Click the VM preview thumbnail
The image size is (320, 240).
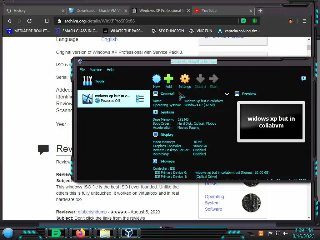point(271,122)
